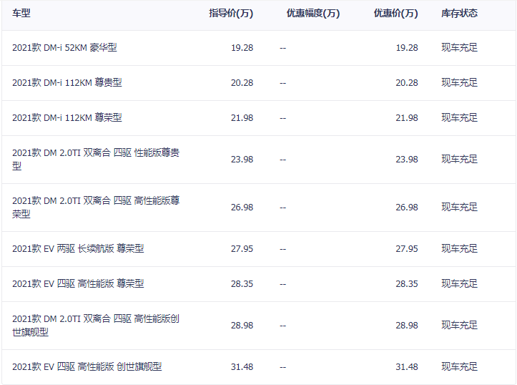This screenshot has height=385, width=517.
Task: Click guide price 28.98
Action: click(x=242, y=326)
